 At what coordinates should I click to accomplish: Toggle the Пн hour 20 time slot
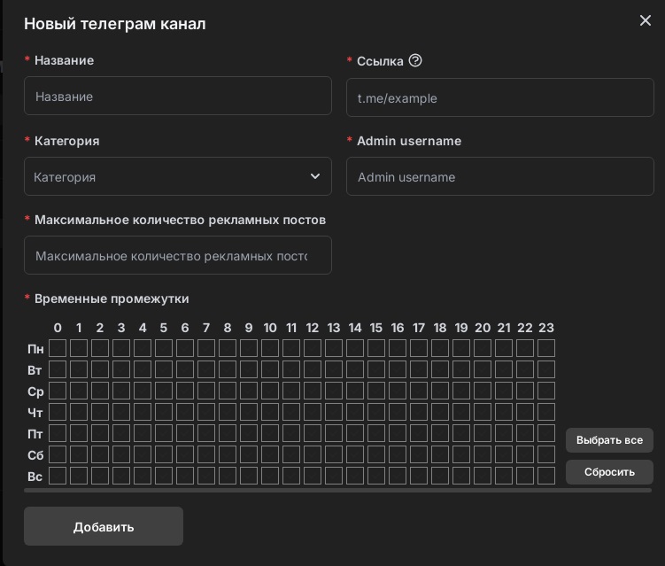483,348
